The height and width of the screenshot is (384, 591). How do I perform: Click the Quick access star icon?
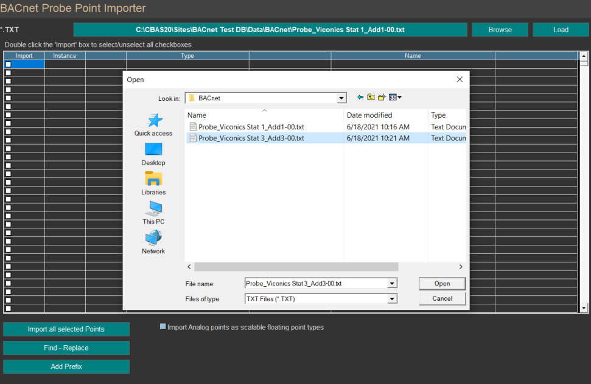pos(153,120)
